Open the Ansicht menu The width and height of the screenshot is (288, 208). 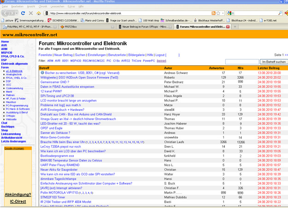(x=31, y=6)
